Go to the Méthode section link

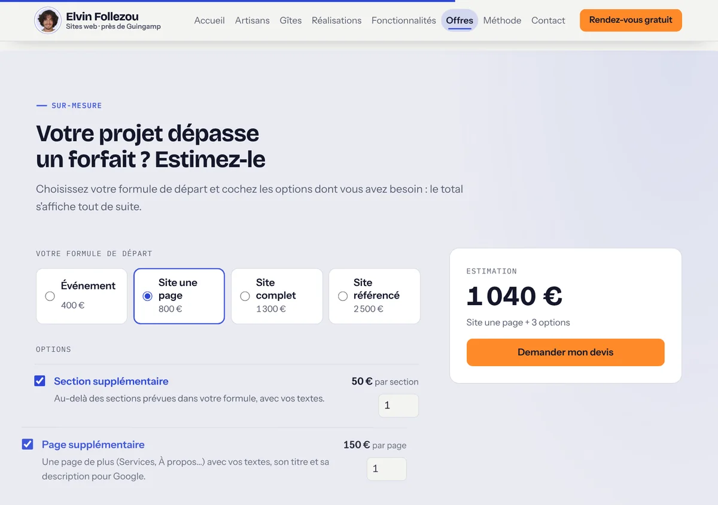(502, 20)
